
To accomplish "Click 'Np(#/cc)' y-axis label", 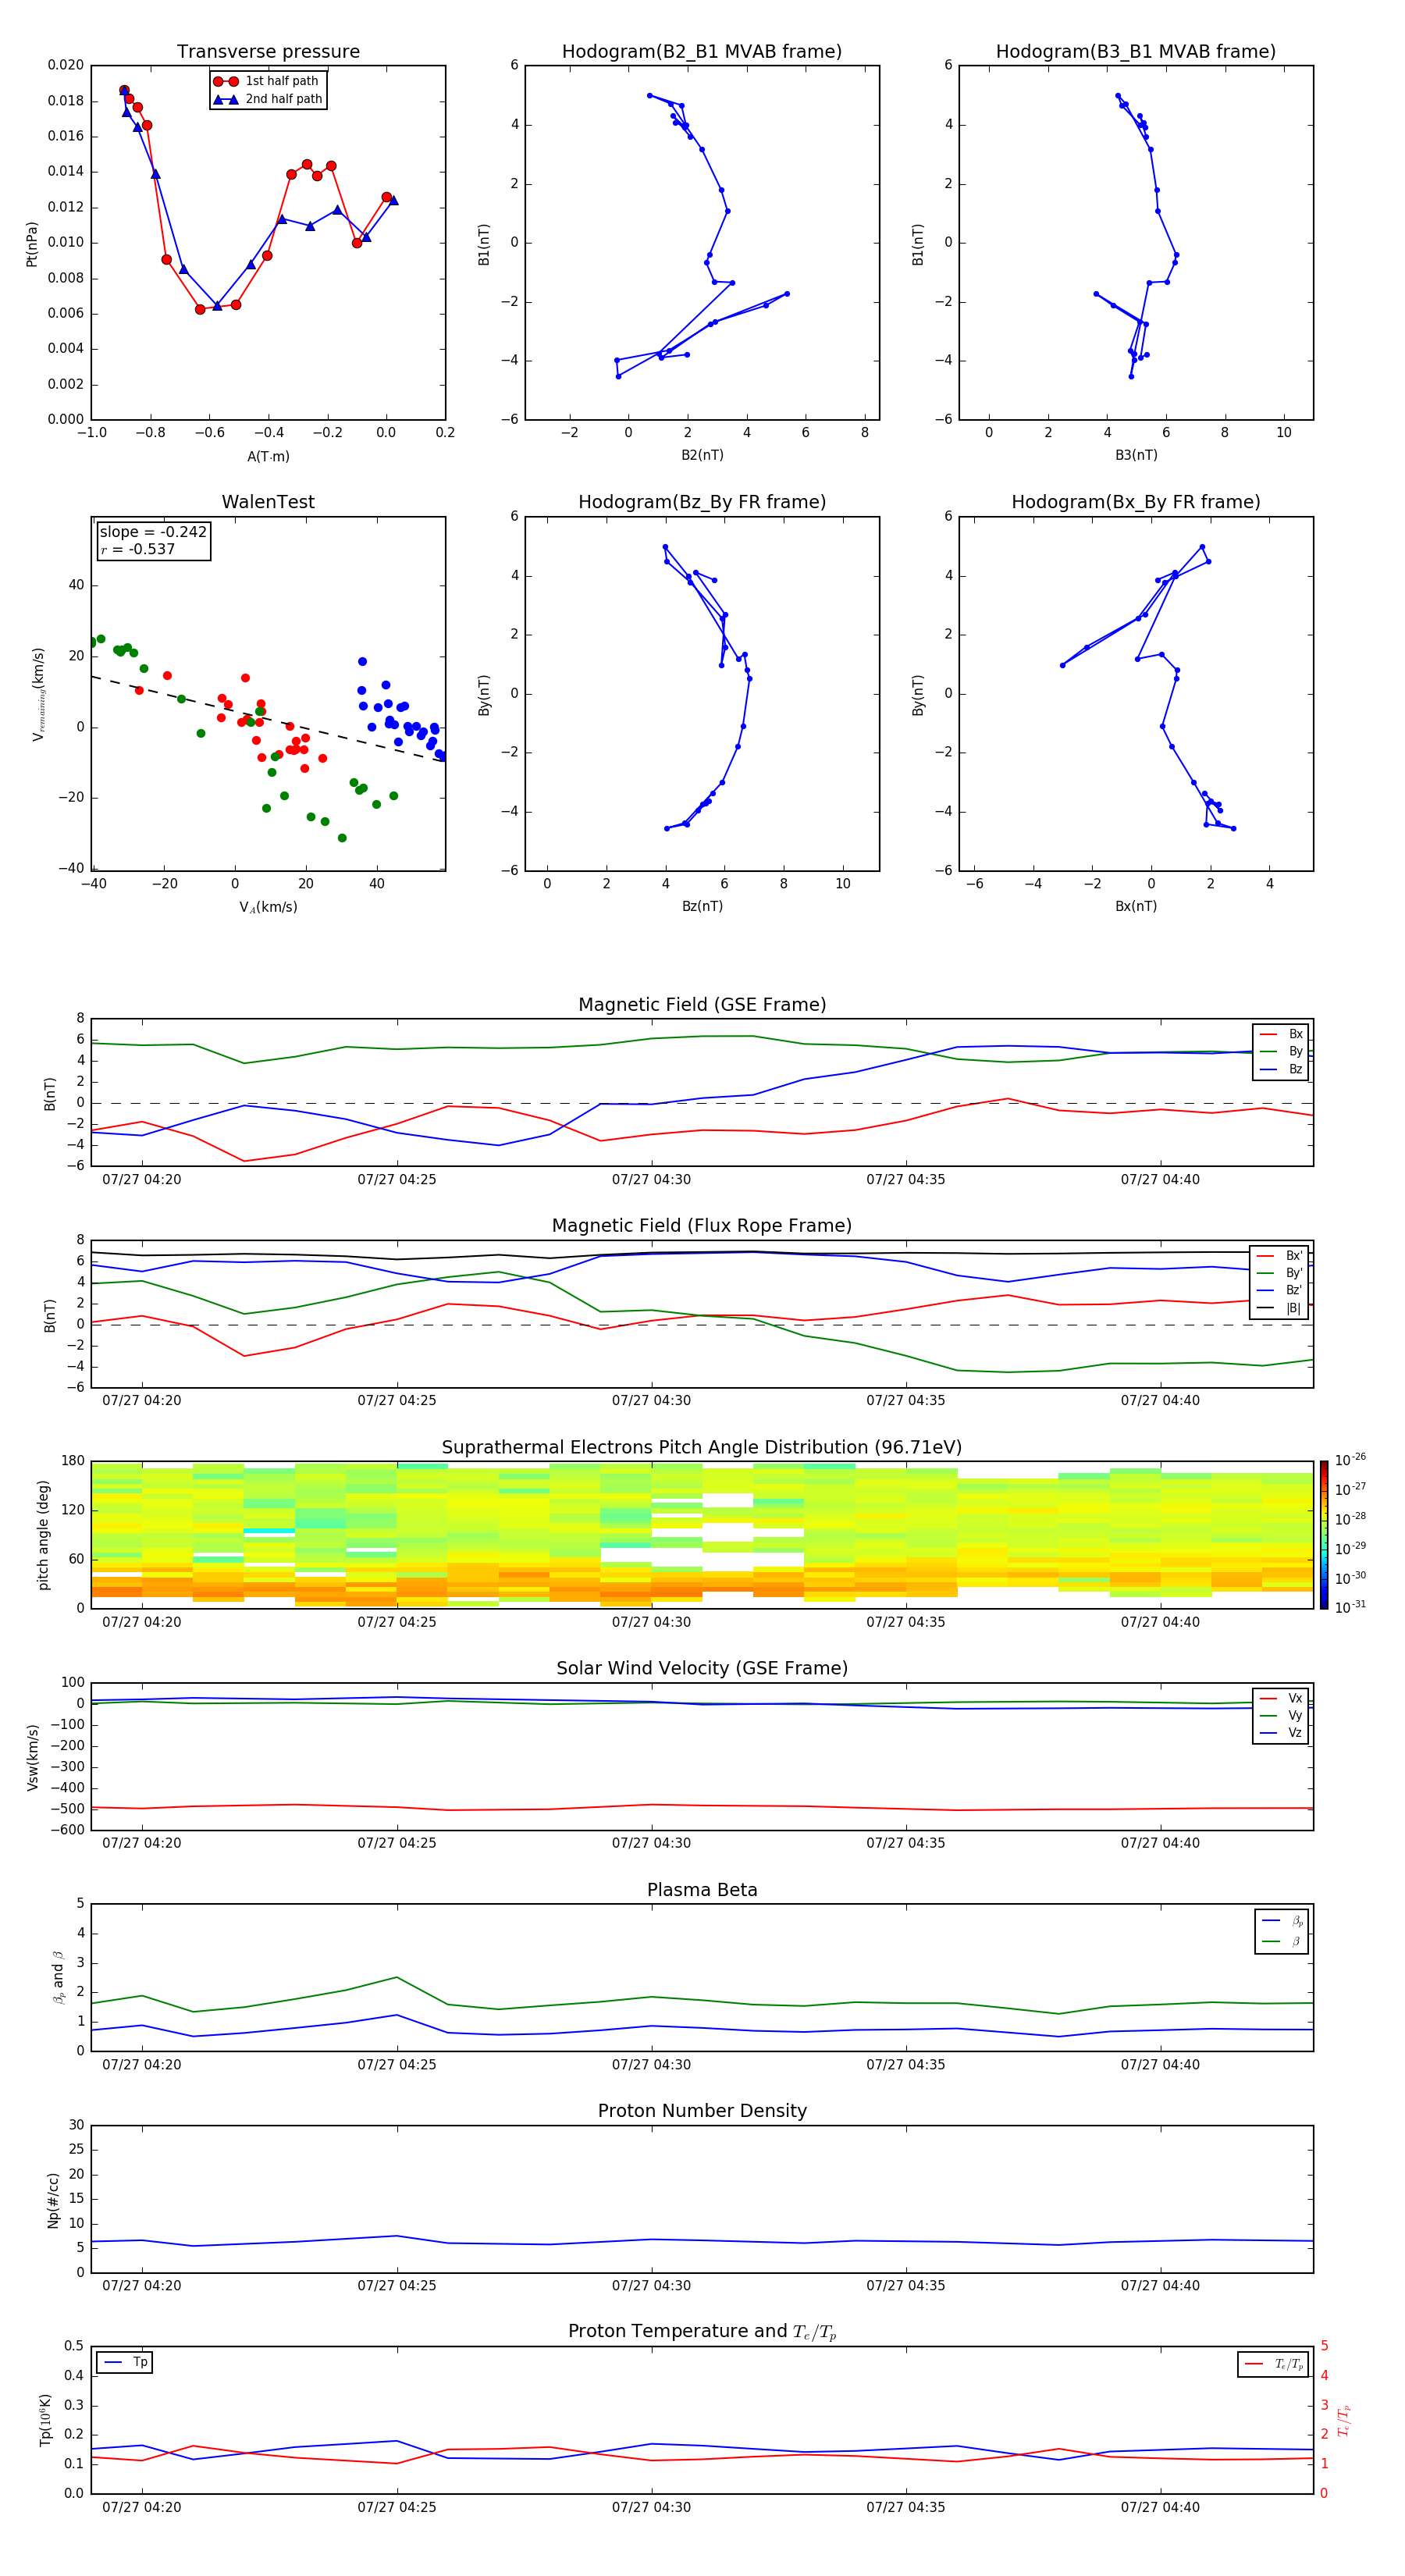I will coord(53,2200).
